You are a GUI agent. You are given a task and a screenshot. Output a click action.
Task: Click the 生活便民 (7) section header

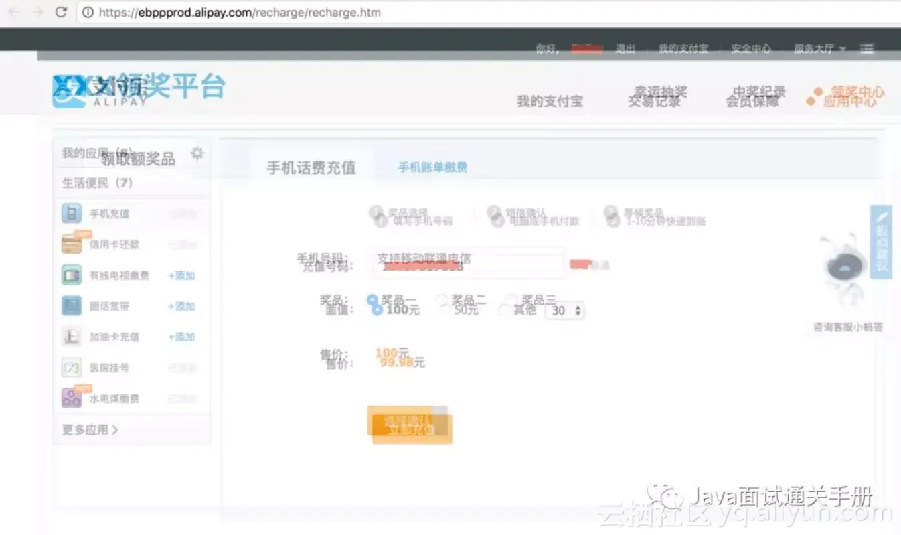pos(98,183)
